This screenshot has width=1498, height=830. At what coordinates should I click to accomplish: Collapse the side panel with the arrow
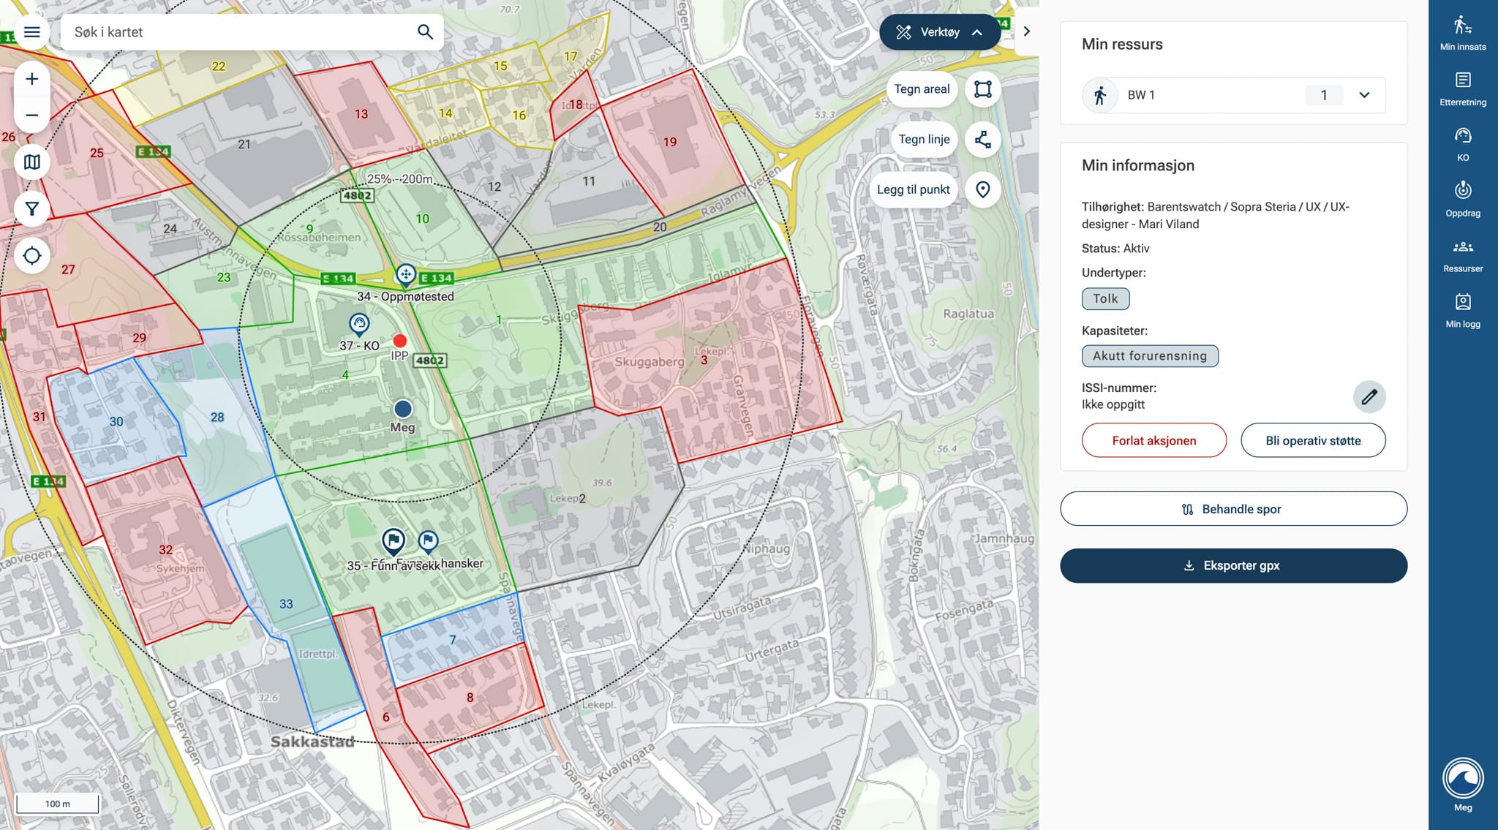(1026, 31)
